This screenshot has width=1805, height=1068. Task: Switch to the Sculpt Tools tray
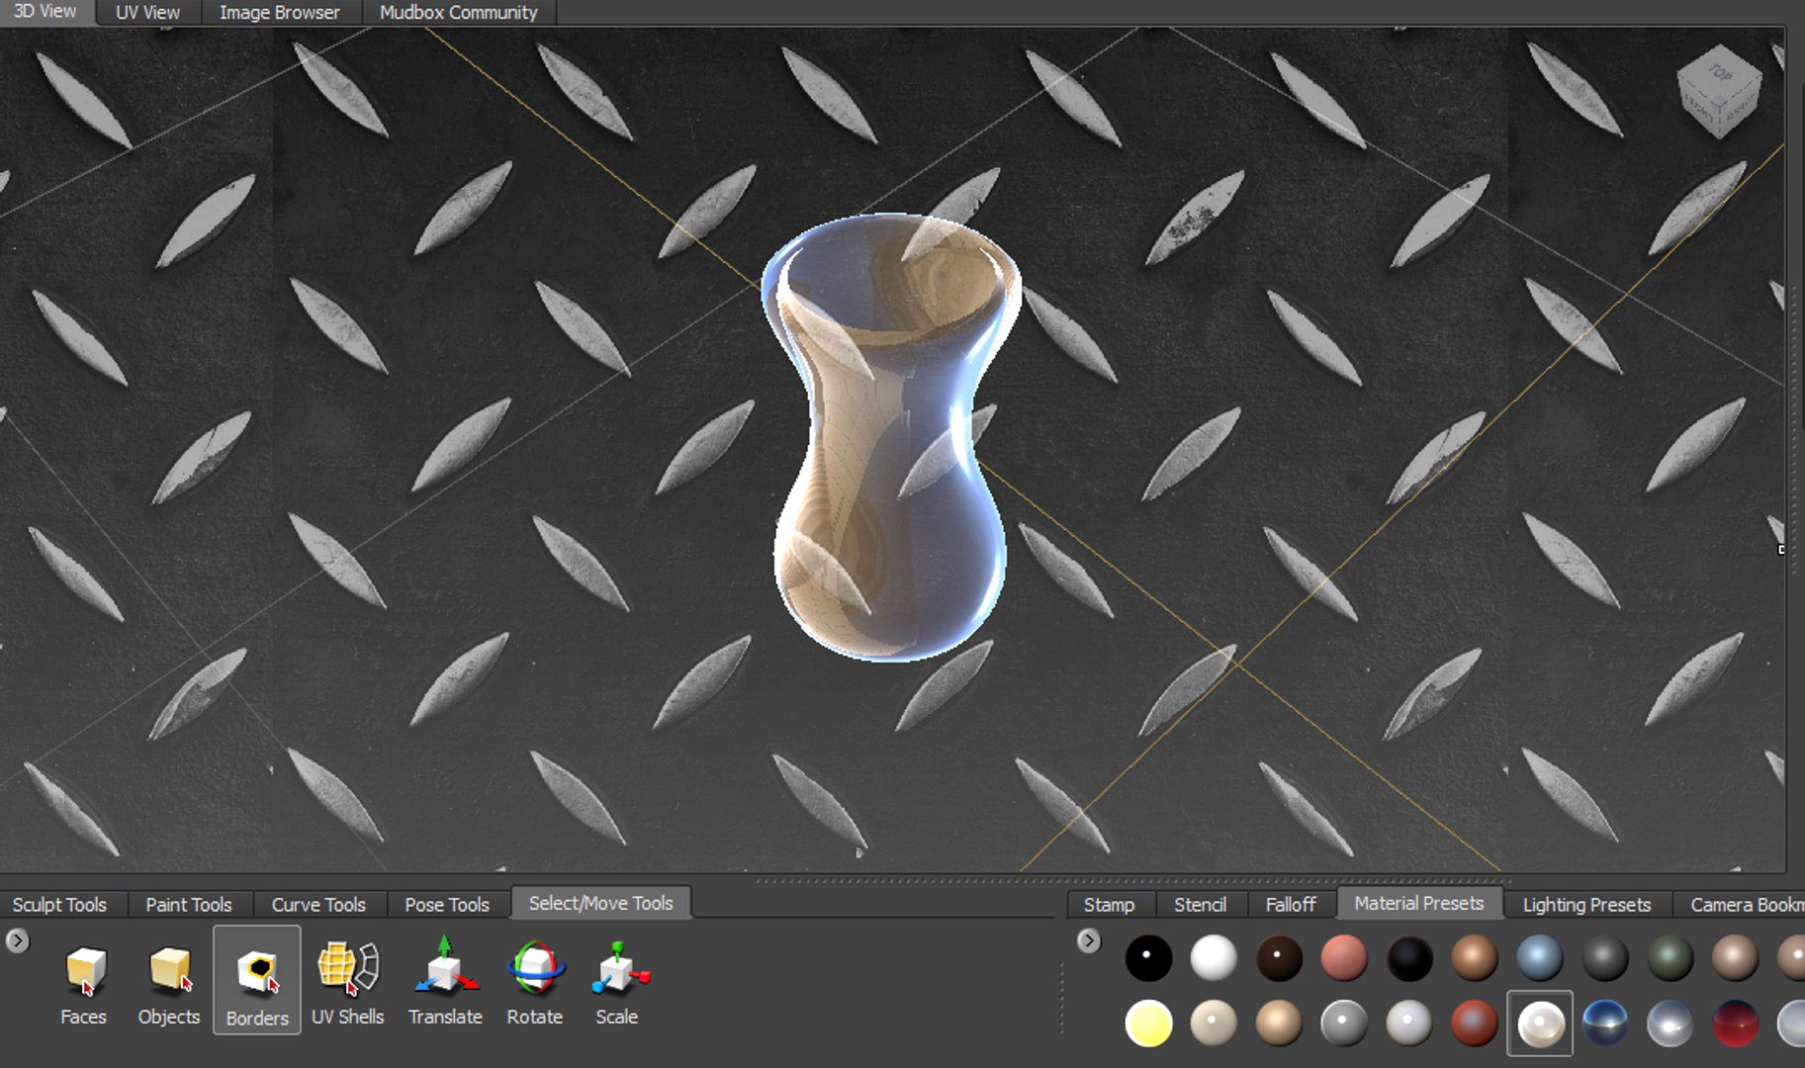tap(59, 905)
